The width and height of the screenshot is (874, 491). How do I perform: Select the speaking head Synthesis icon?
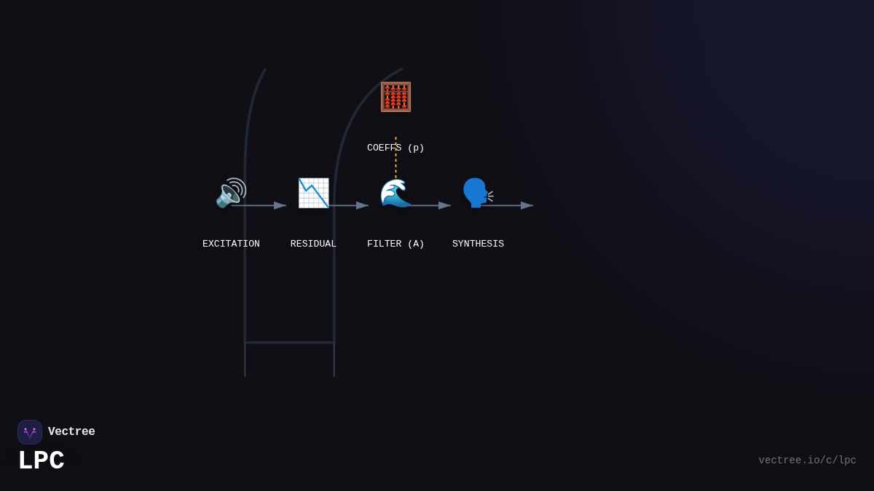pos(478,193)
